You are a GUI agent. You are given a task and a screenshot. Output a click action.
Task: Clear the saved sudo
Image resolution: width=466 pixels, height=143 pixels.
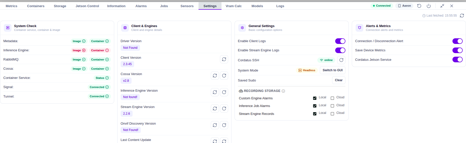[x=339, y=80]
